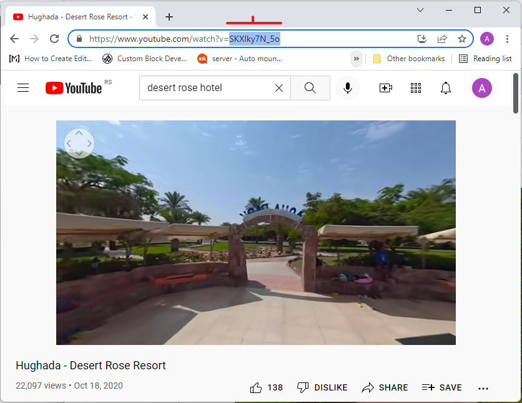
Task: Click the site security padlock icon
Action: 79,39
